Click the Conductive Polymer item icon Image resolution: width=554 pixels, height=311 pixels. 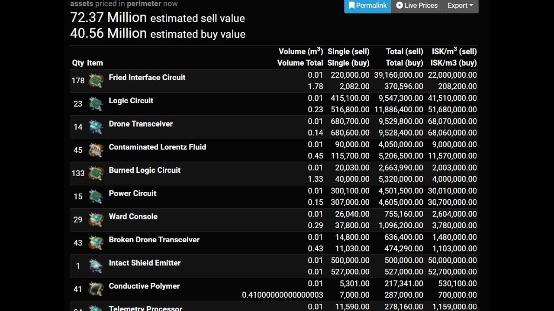coord(96,289)
